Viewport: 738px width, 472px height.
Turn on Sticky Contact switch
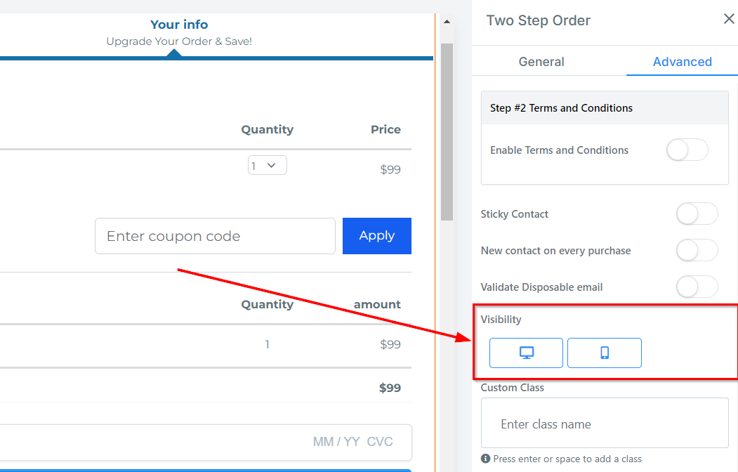[697, 214]
